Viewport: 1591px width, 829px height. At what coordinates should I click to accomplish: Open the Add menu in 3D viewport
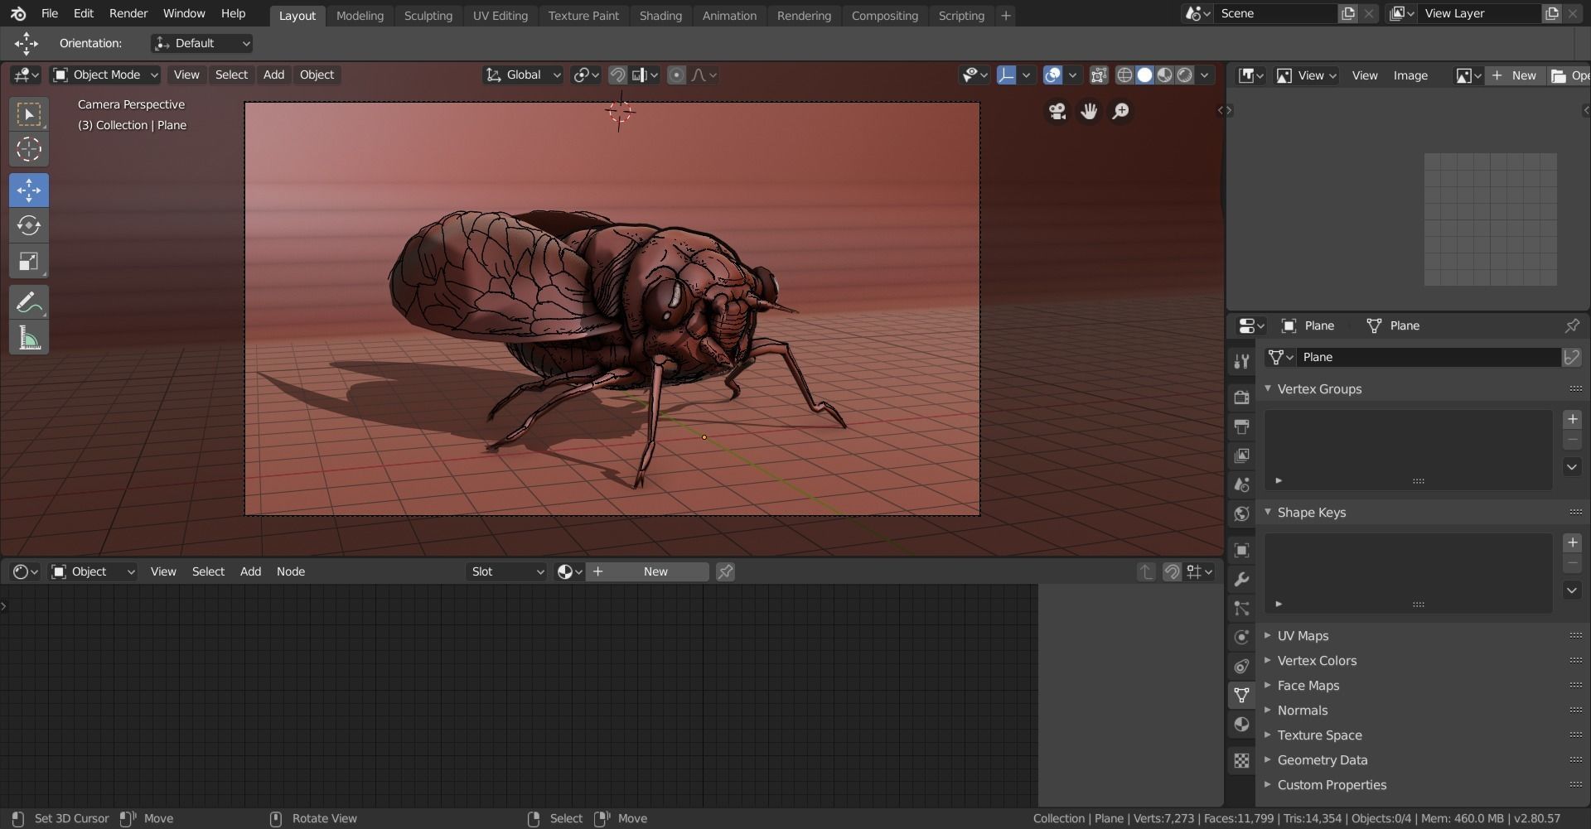click(273, 75)
